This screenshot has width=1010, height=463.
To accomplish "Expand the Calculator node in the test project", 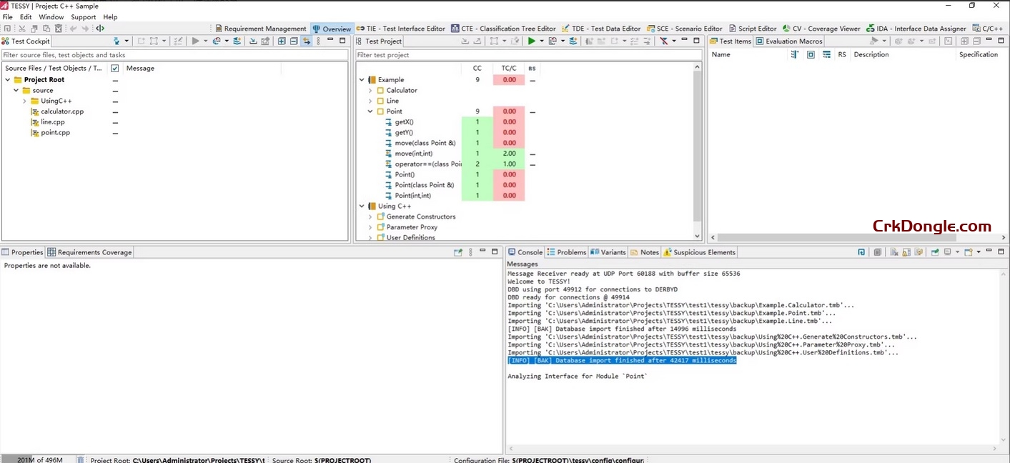I will [370, 90].
